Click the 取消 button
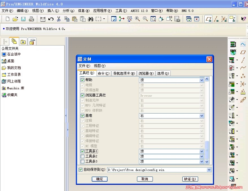 coord(145,179)
